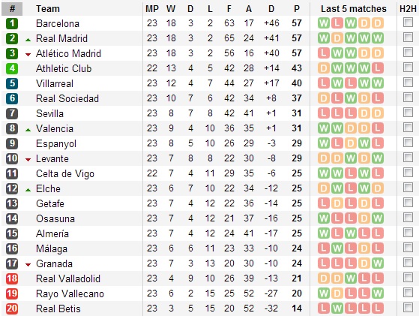This screenshot has height=316, width=419.
Task: Click Real Sociedad's only win icon in last 5
Action: 351,98
